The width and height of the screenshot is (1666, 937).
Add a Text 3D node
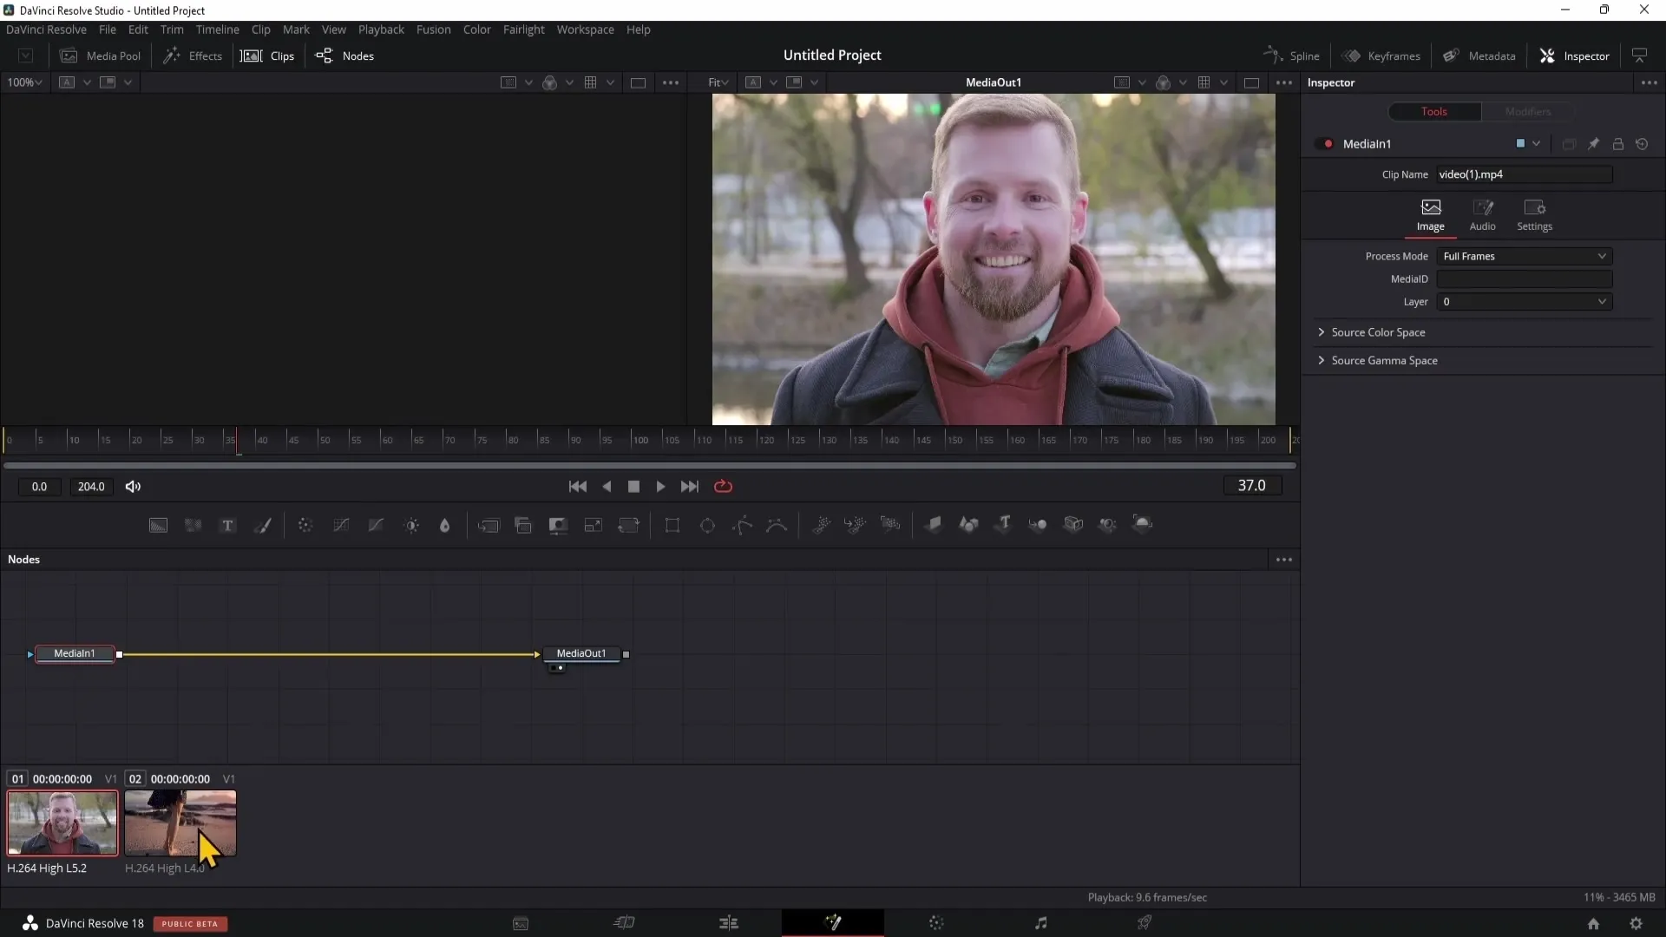coord(1003,524)
